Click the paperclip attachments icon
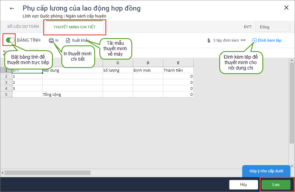Viewport: 295px width, 192px height. point(209,41)
